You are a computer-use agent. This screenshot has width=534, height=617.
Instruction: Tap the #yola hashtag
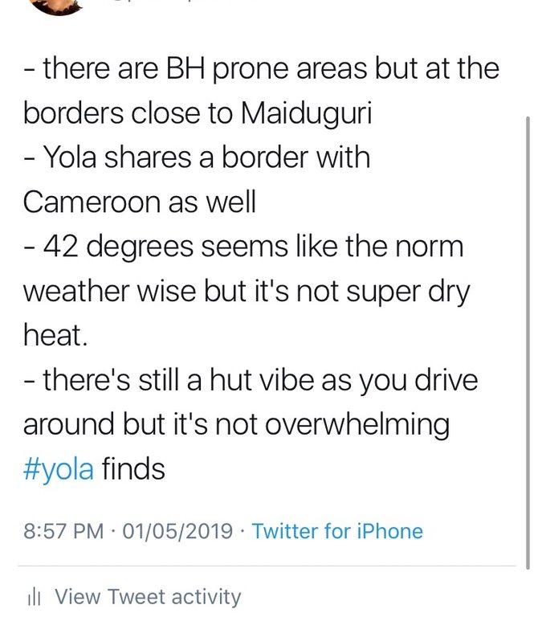pyautogui.click(x=59, y=469)
